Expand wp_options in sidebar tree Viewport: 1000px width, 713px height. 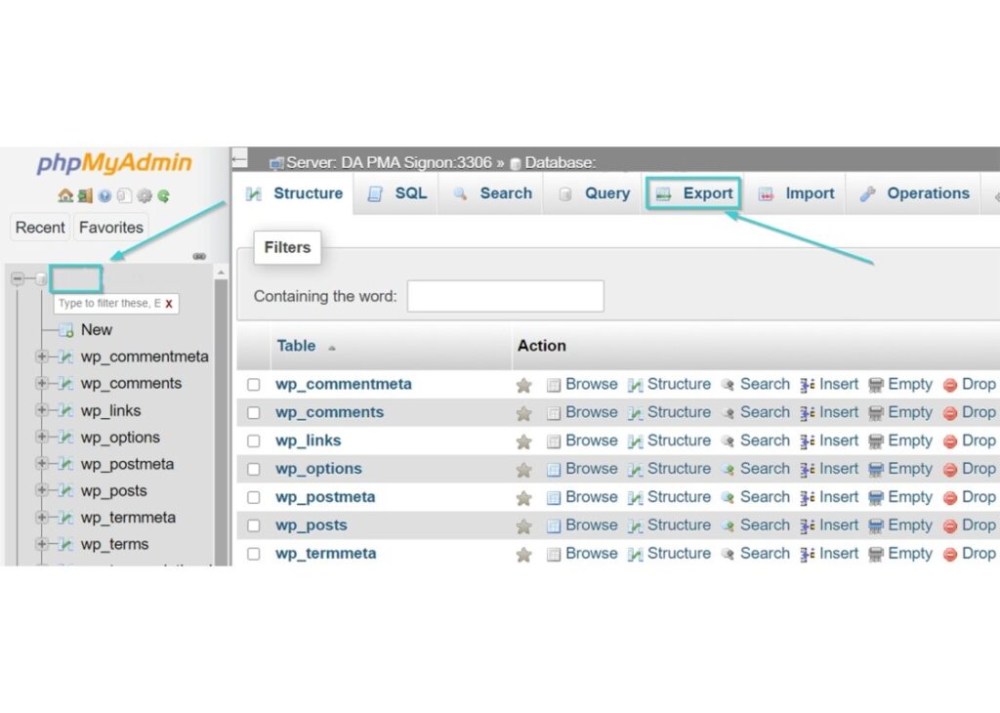42,437
